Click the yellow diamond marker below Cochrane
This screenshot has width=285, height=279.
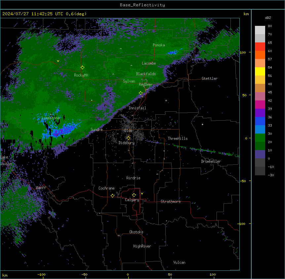[112, 195]
